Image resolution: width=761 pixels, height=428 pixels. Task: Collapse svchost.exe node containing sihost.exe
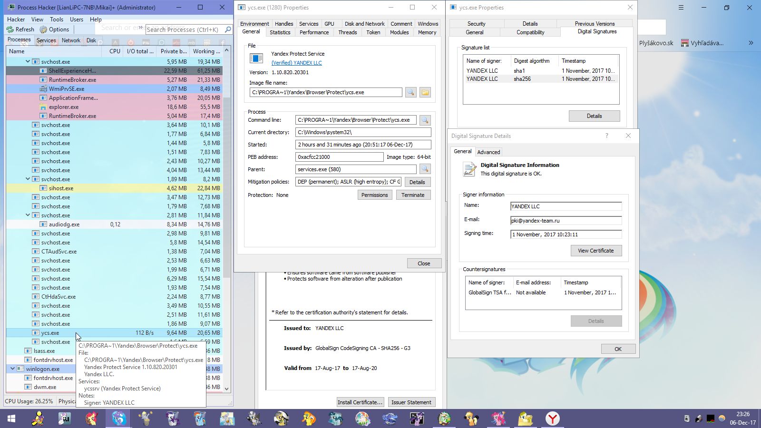pyautogui.click(x=28, y=179)
